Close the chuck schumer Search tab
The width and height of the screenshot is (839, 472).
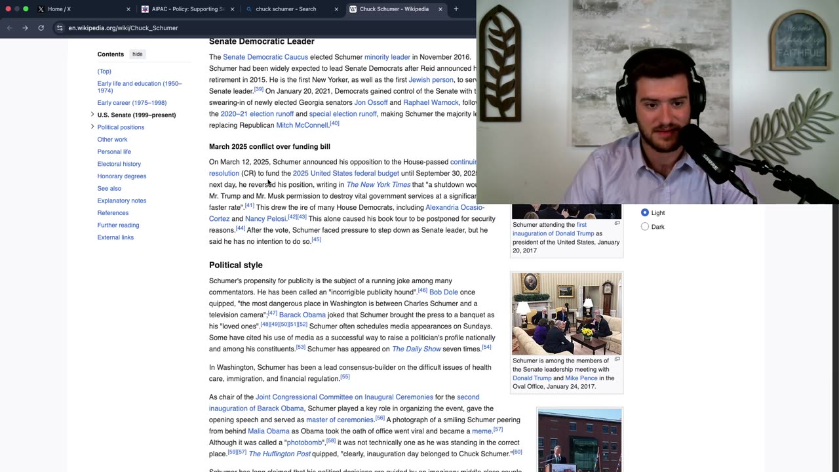click(x=336, y=9)
